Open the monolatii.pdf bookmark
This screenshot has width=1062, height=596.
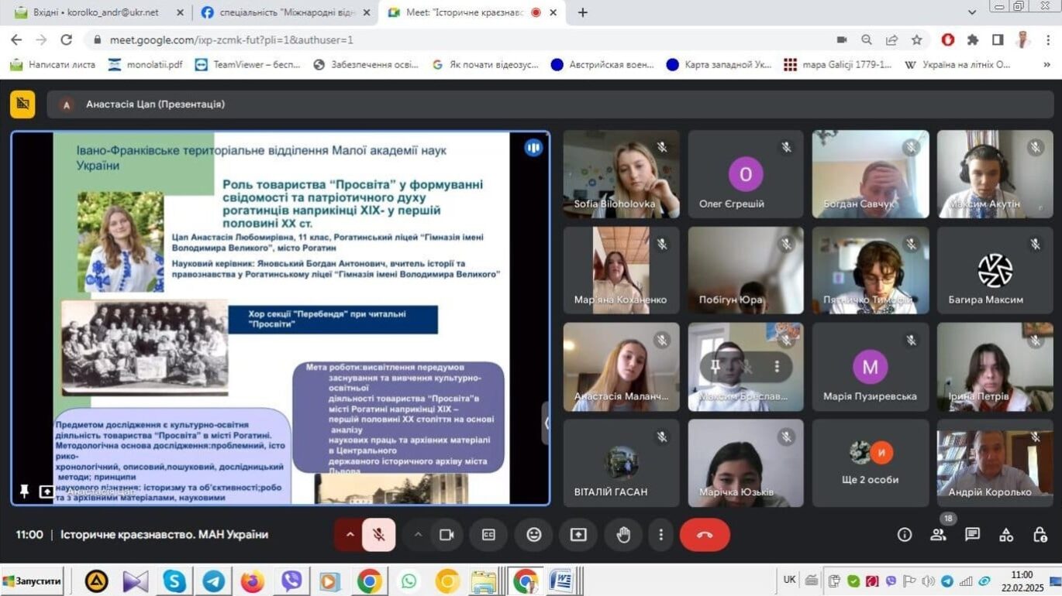(x=146, y=64)
